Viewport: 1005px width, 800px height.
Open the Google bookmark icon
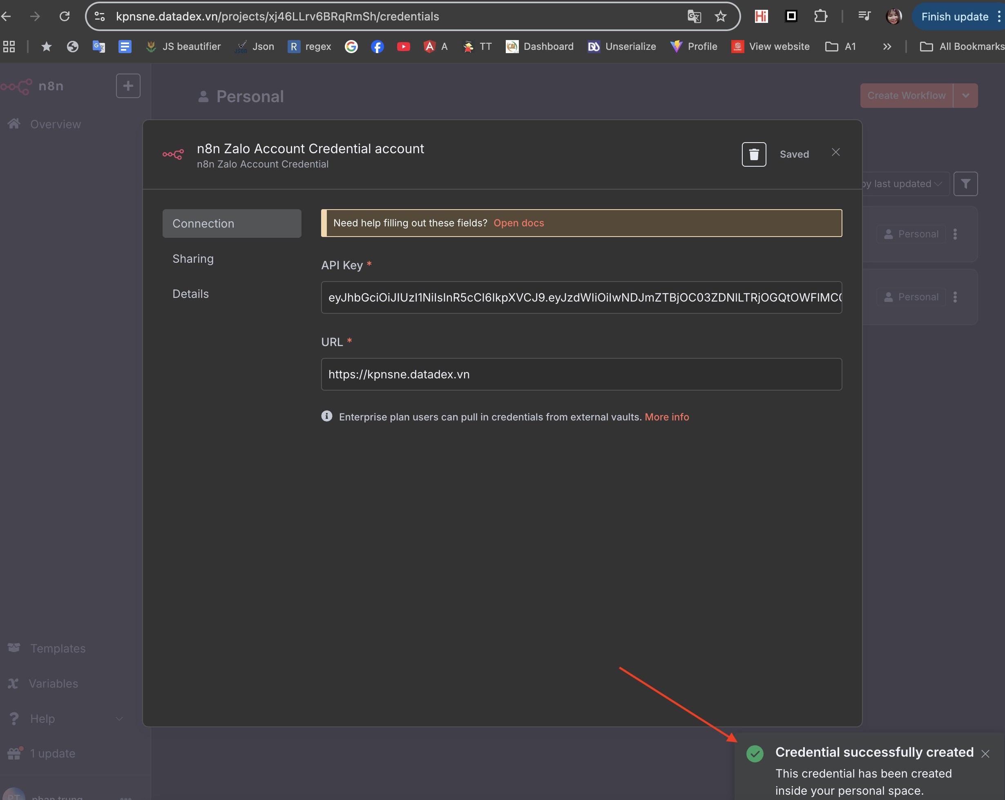pos(351,46)
